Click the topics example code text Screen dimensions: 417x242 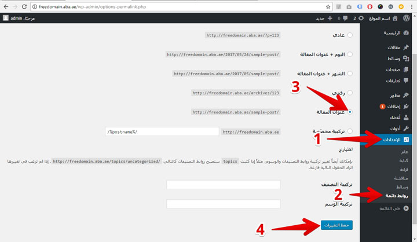pos(230,161)
